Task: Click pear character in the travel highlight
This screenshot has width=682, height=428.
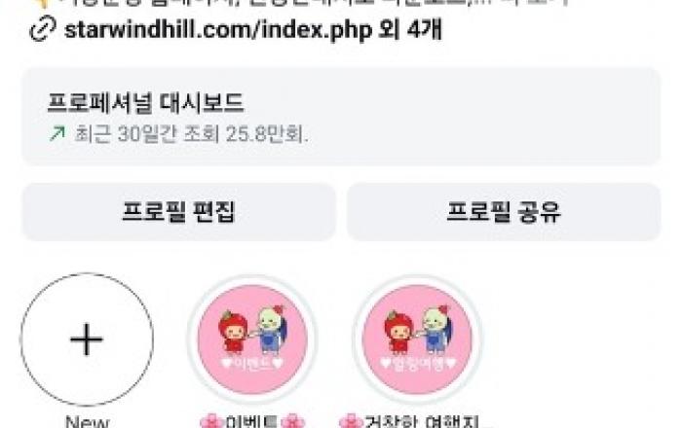Action: tap(436, 329)
